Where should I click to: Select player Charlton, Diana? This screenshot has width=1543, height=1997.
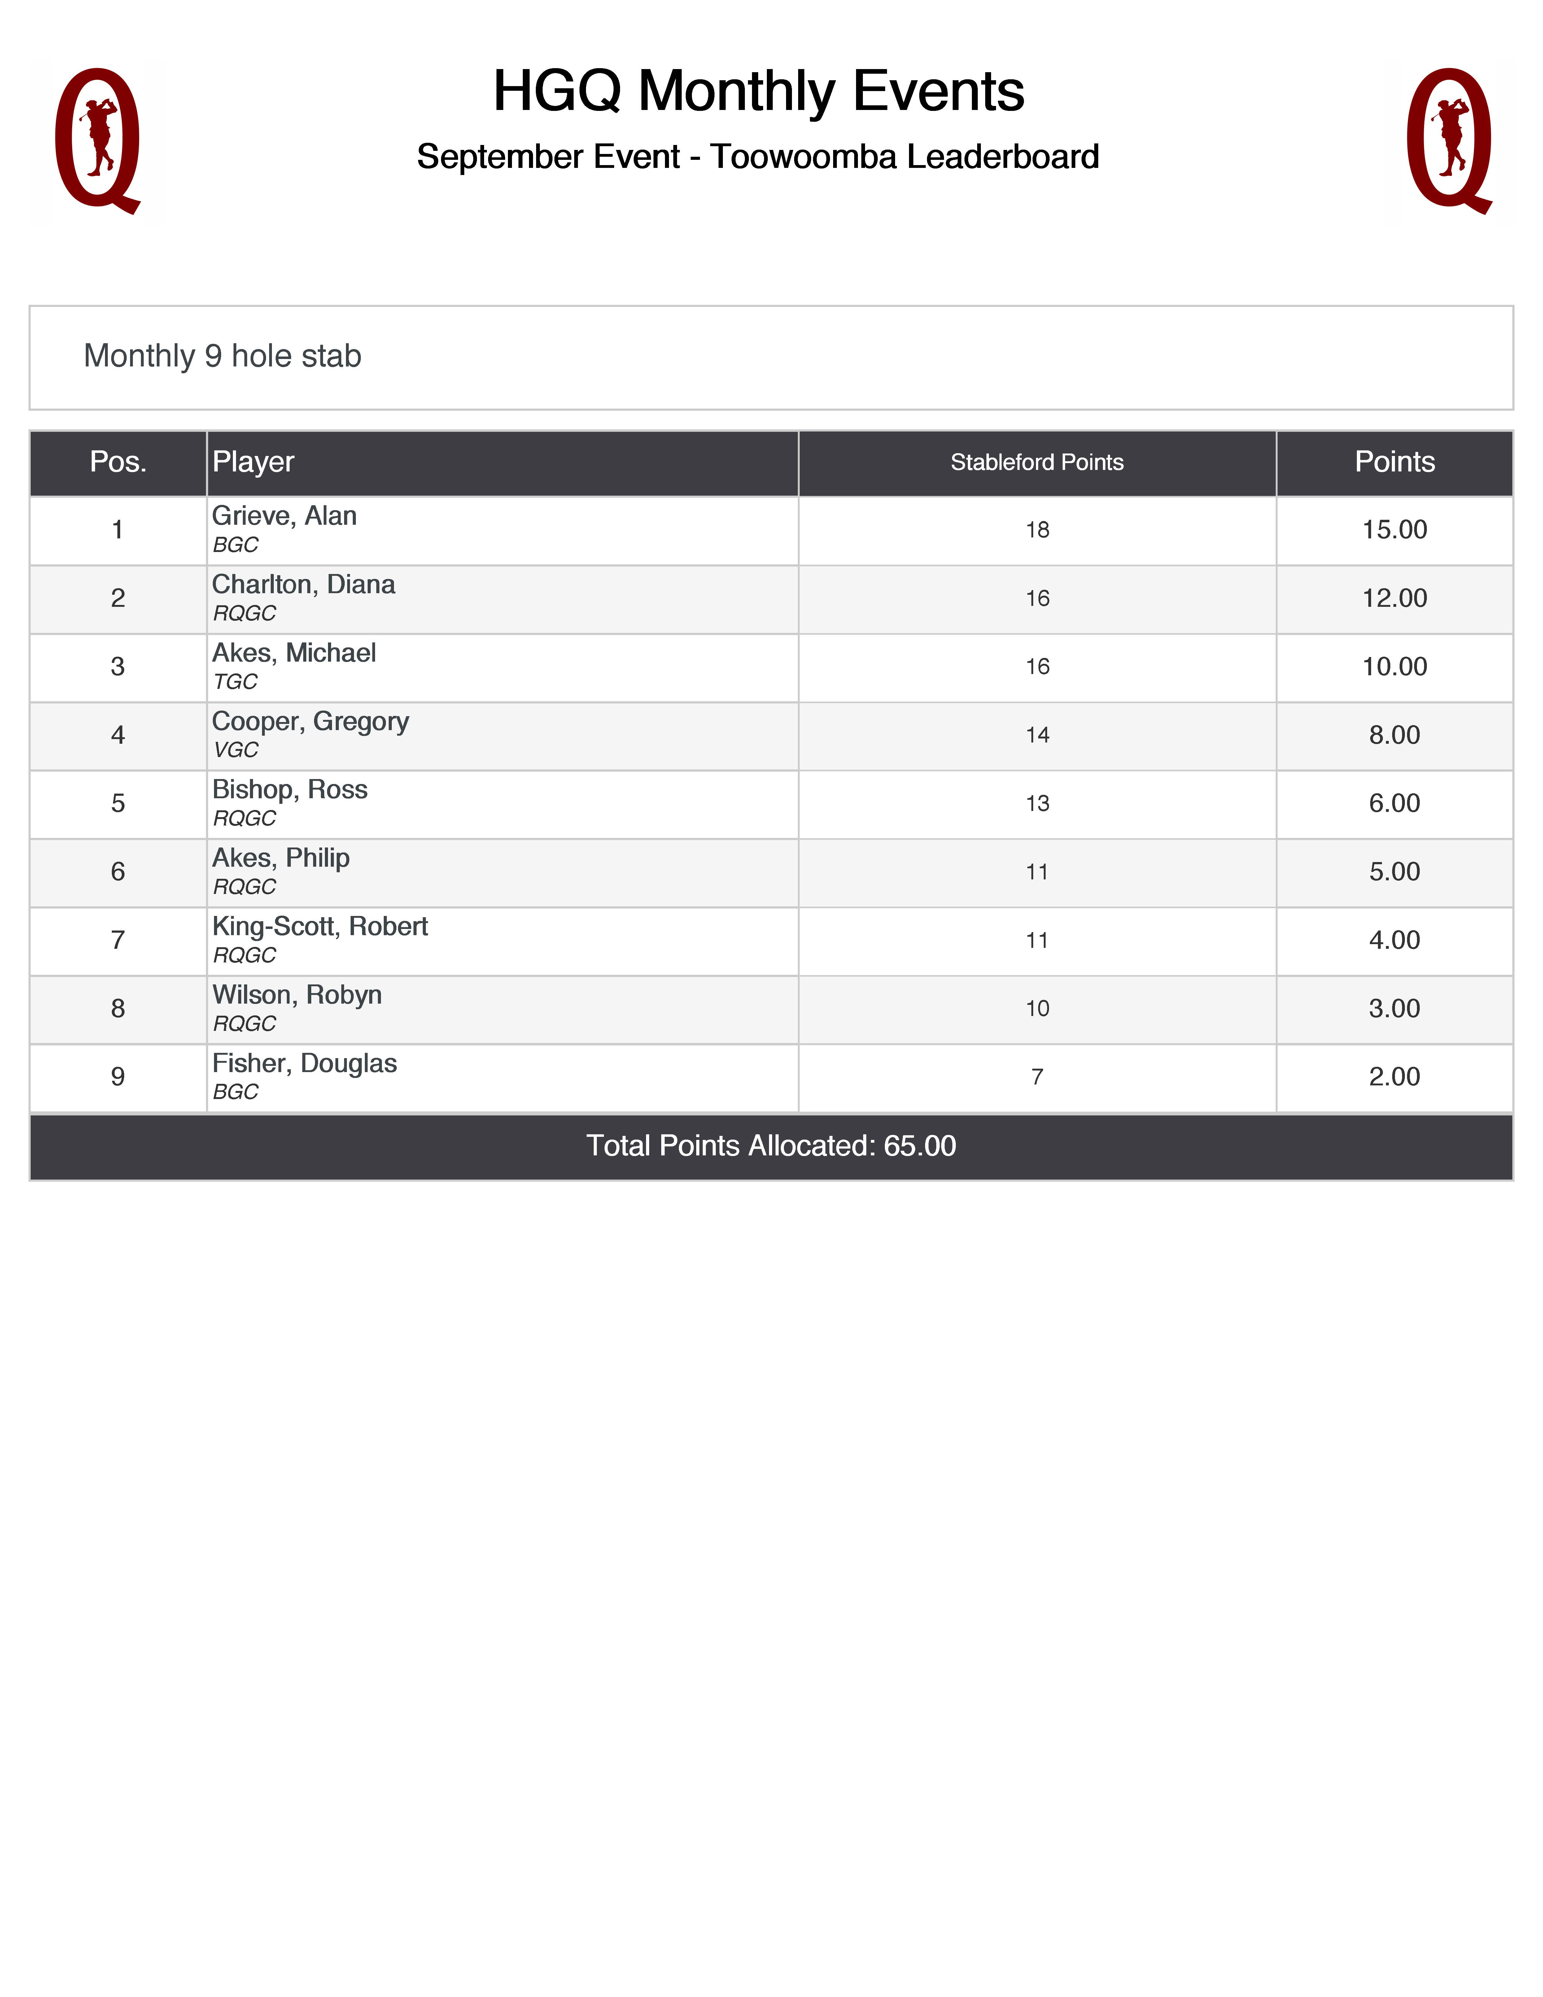click(x=304, y=585)
